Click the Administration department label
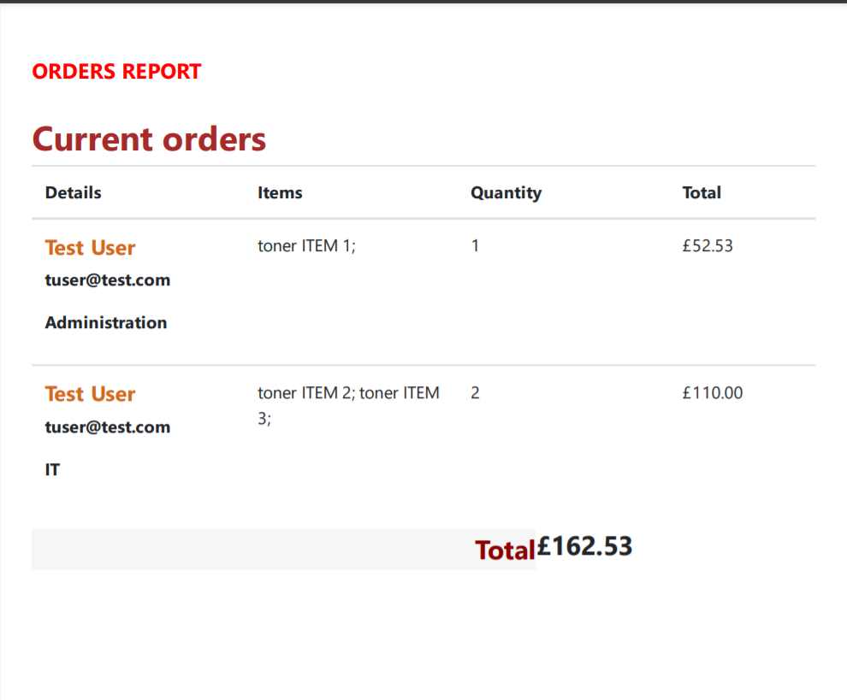Image resolution: width=847 pixels, height=700 pixels. tap(106, 323)
